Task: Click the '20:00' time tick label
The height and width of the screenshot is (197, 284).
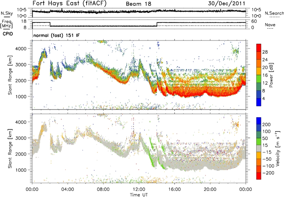Action: click(x=210, y=190)
